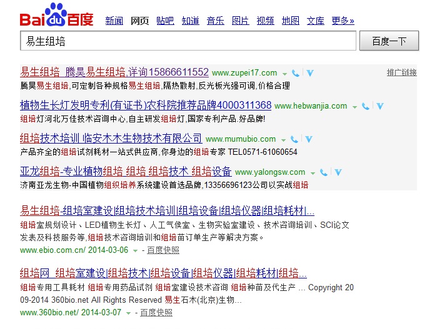This screenshot has height=329, width=432.
Task: Expand dropdown arrow after www.mumubio.com
Action: pos(283,140)
